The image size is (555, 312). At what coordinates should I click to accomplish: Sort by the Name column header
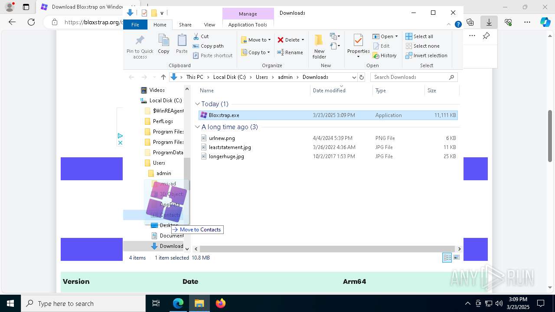click(x=207, y=91)
